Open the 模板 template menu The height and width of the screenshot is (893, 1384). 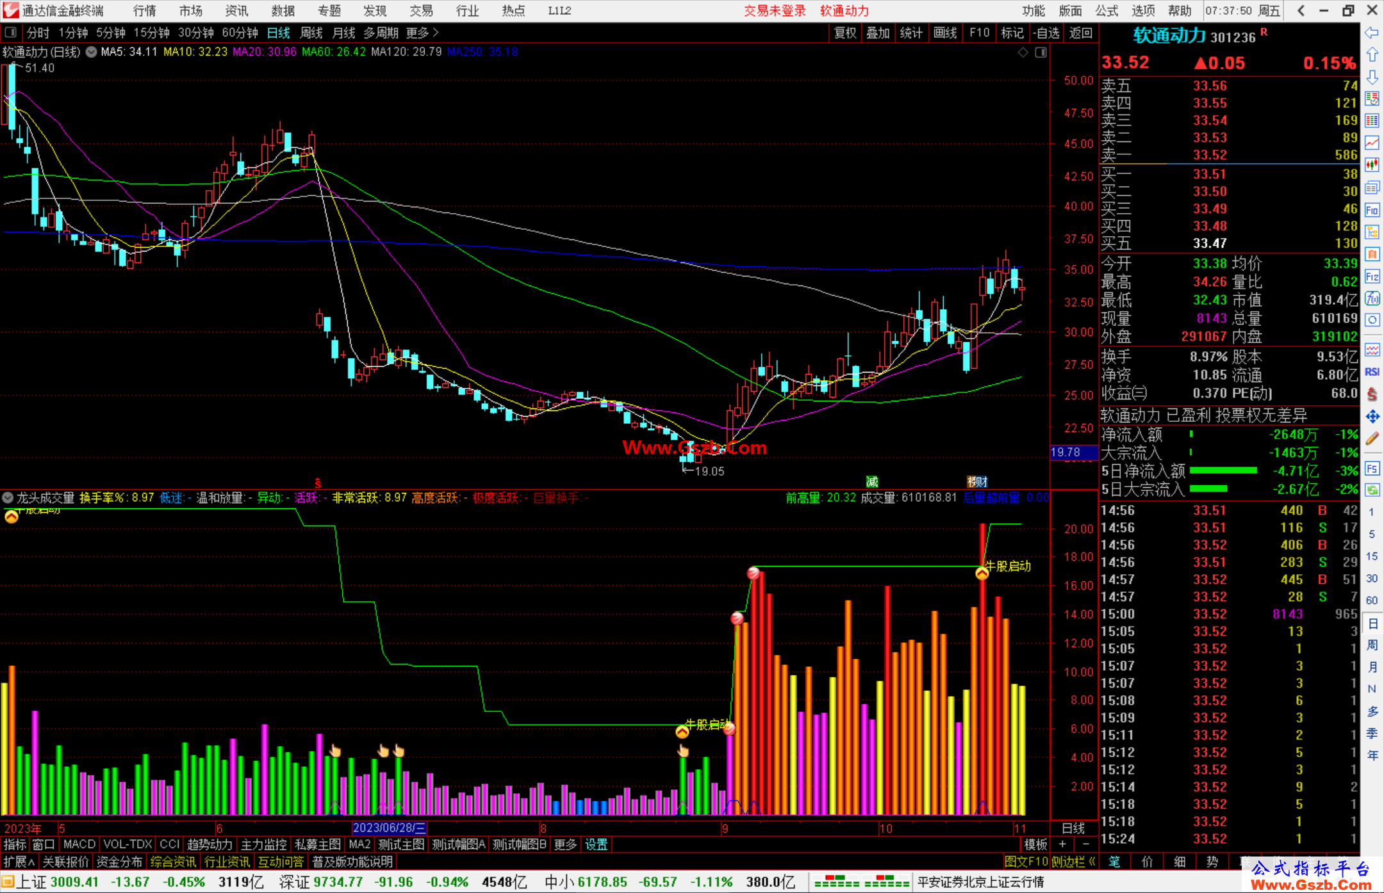(x=1035, y=844)
